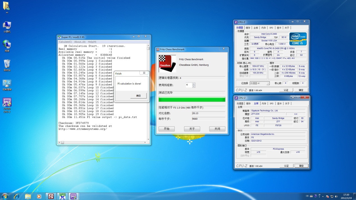Launch Internet Explorer from the taskbar

pyautogui.click(x=17, y=196)
